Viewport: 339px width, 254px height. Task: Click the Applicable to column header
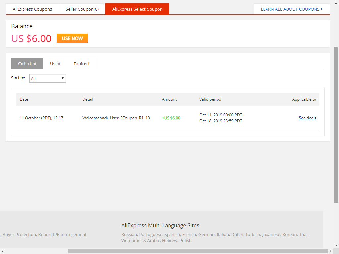coord(304,99)
